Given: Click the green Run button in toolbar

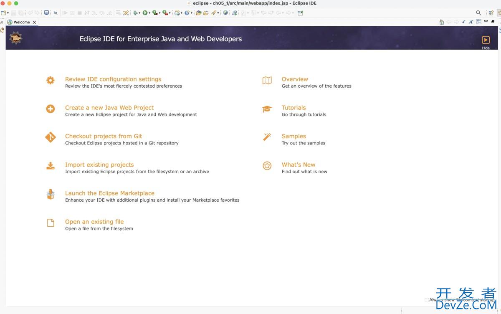Looking at the screenshot, I should coord(145,13).
